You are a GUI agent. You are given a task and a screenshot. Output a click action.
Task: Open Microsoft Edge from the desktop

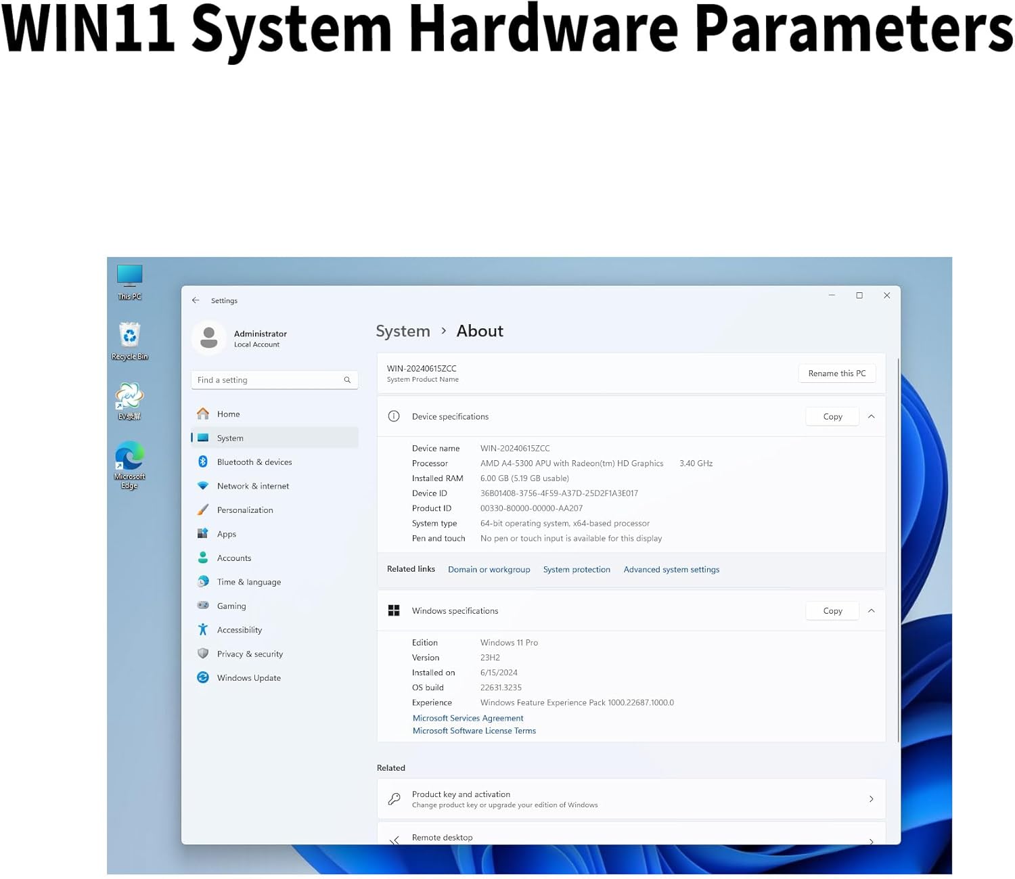tap(129, 465)
